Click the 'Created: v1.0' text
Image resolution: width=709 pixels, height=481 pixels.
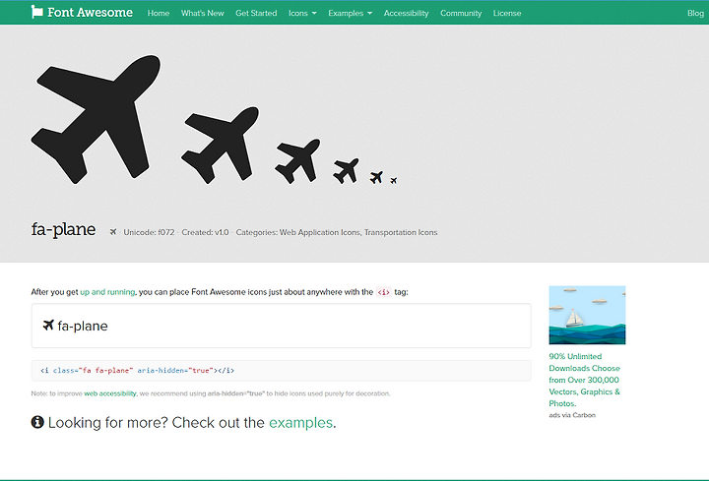point(205,232)
